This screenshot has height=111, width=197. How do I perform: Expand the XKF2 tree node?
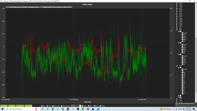pyautogui.click(x=177, y=99)
